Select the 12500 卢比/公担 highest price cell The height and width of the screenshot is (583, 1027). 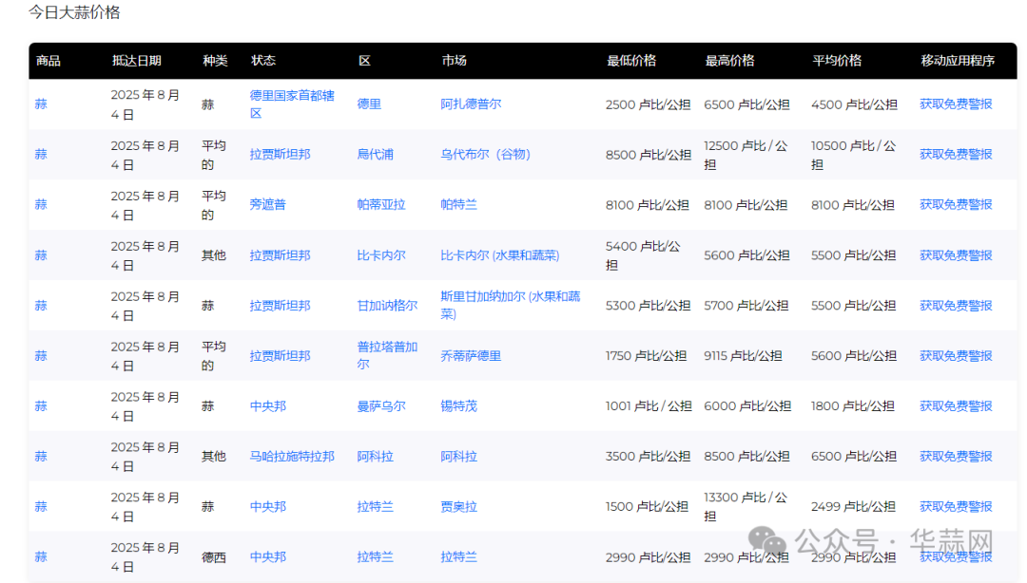pos(746,155)
